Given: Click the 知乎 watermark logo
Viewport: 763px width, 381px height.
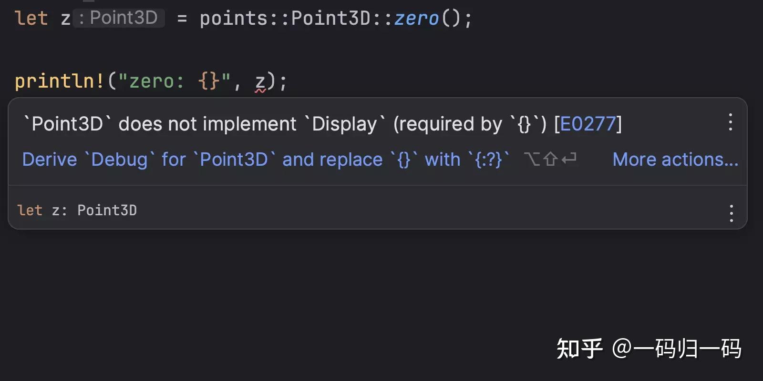Looking at the screenshot, I should [579, 349].
